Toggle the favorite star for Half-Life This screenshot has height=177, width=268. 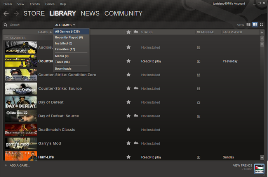point(129,157)
